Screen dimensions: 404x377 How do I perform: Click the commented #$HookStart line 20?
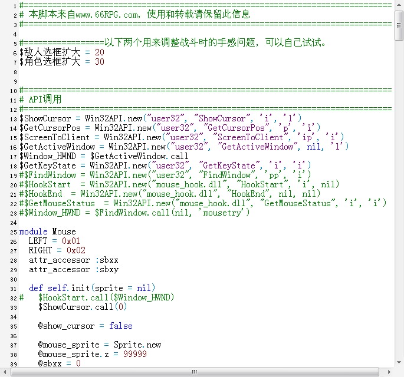click(x=179, y=184)
